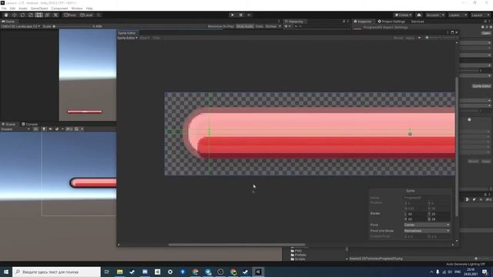Select the Services tab

(x=418, y=22)
